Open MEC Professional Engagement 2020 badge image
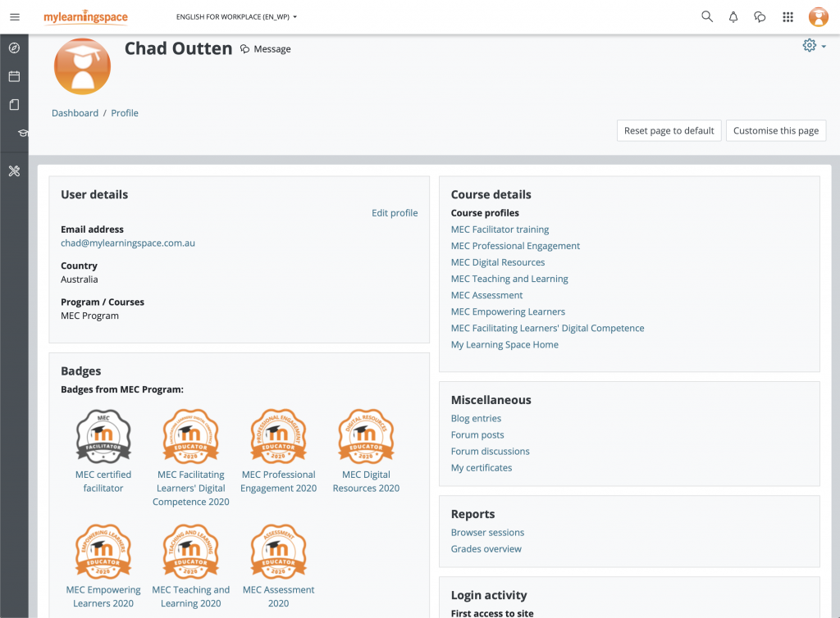840x618 pixels. 279,436
